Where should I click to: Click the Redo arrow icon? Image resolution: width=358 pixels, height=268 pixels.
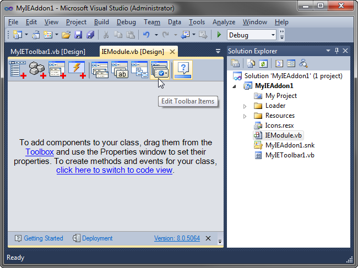(x=166, y=35)
